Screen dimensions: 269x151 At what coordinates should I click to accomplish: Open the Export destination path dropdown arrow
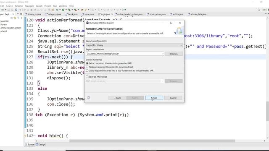tap(162, 54)
